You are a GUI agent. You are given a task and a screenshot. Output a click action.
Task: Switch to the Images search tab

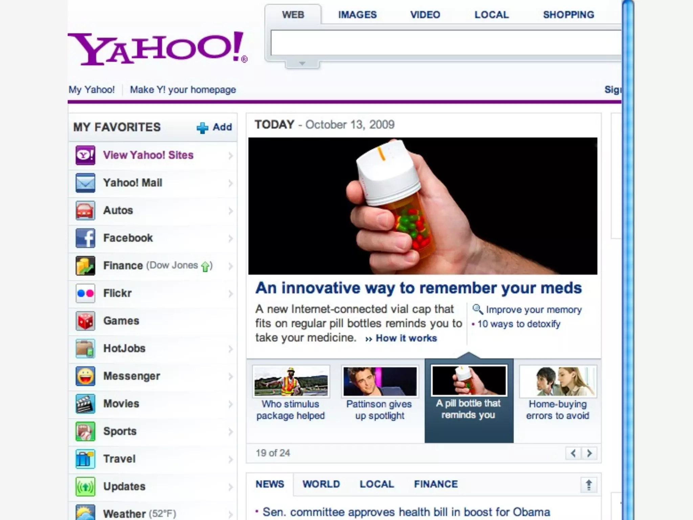point(357,15)
